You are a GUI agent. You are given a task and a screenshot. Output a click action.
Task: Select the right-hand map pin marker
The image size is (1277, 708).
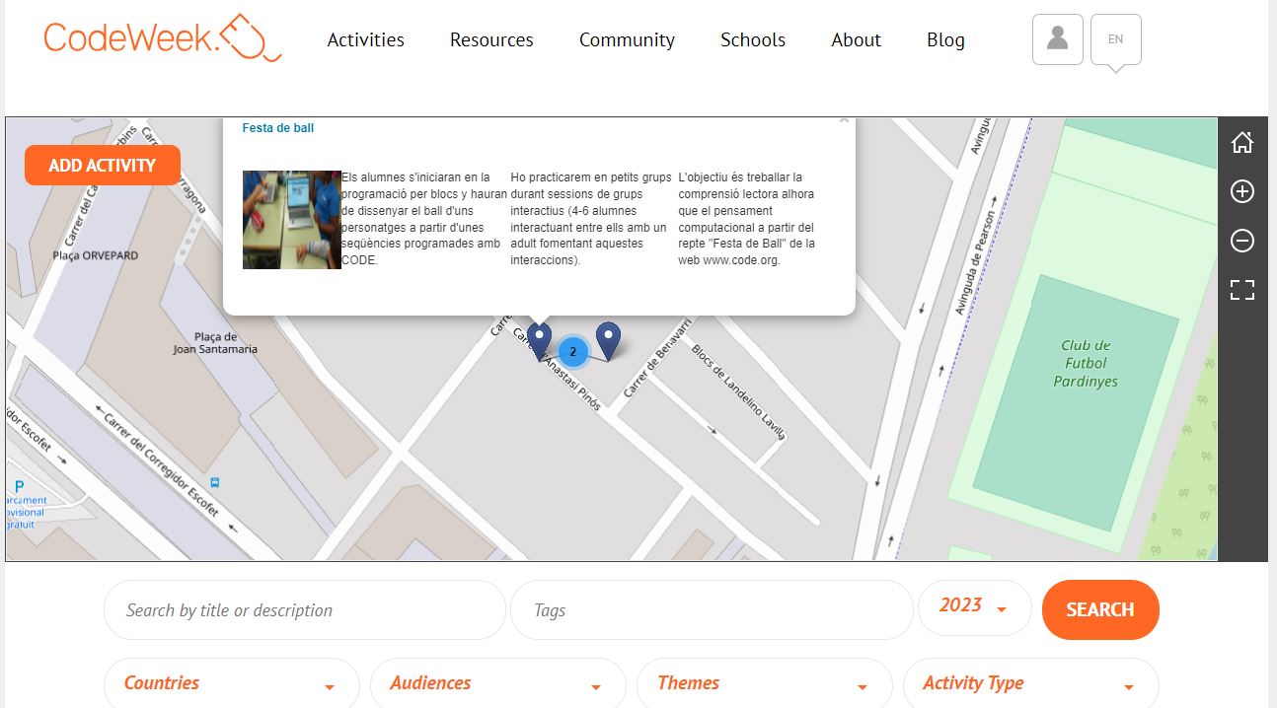click(x=609, y=339)
